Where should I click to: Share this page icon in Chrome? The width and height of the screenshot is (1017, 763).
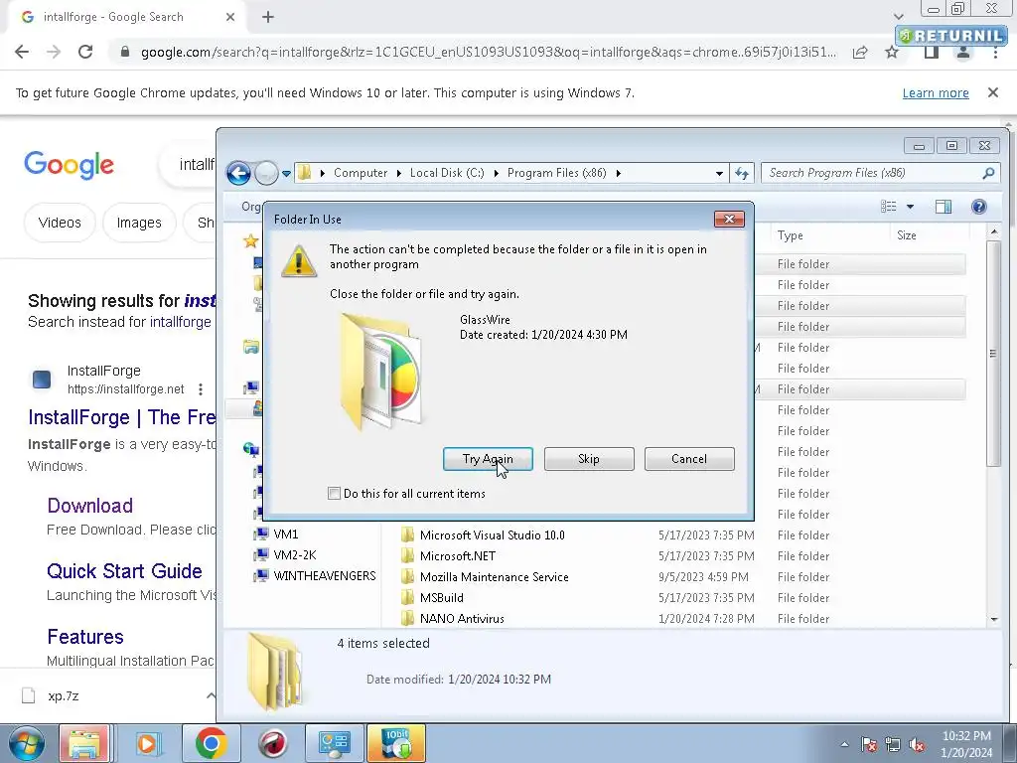click(x=860, y=53)
